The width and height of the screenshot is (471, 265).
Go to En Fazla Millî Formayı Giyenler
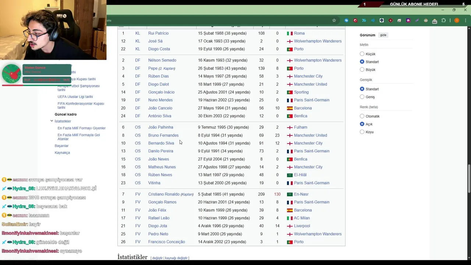(81, 128)
